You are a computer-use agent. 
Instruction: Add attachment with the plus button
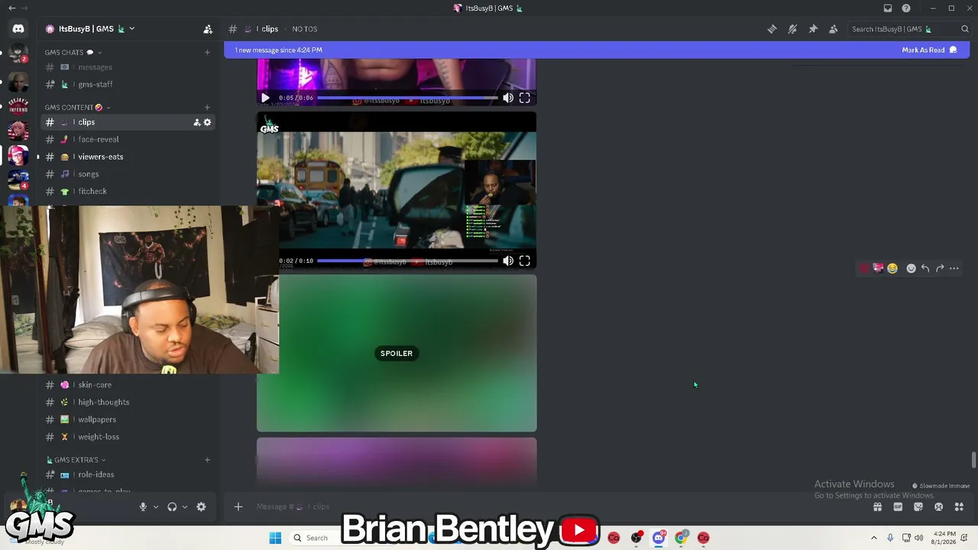click(238, 506)
